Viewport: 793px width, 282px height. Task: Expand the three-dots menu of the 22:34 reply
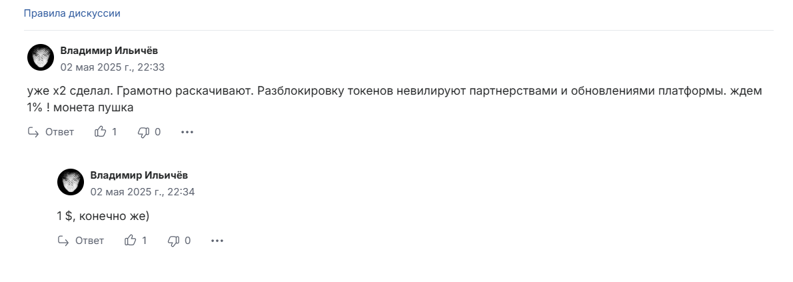tap(217, 241)
